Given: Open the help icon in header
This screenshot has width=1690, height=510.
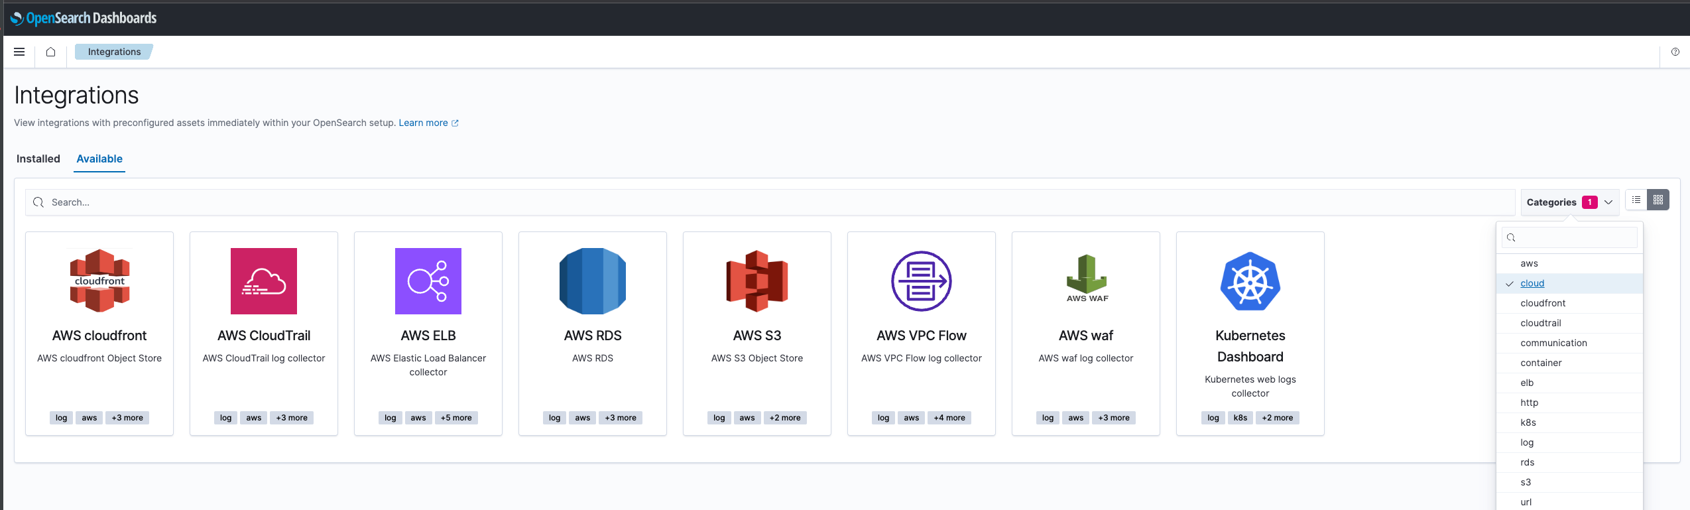Looking at the screenshot, I should point(1675,52).
